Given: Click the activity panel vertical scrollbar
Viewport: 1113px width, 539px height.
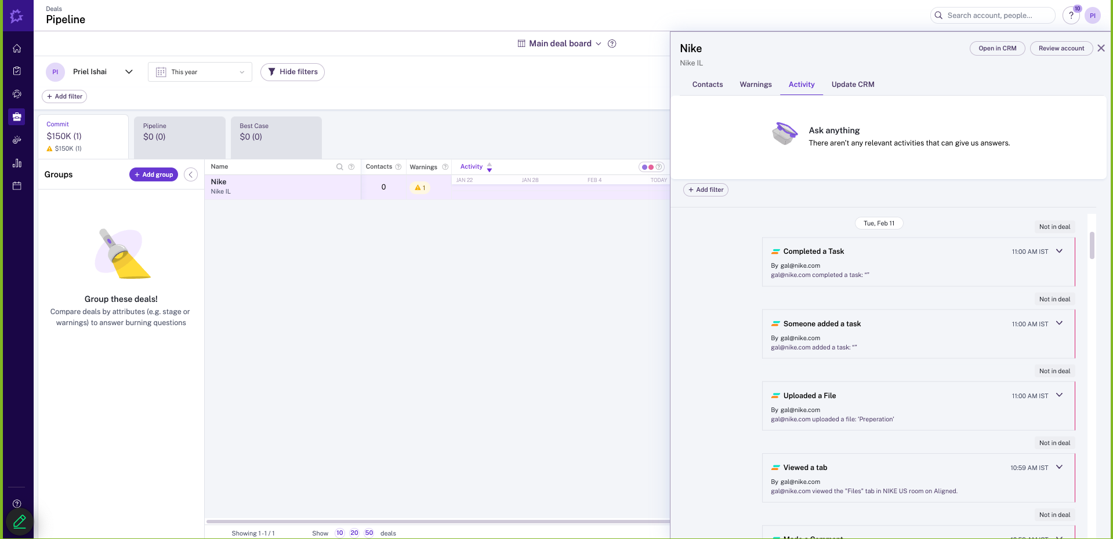Looking at the screenshot, I should 1092,246.
